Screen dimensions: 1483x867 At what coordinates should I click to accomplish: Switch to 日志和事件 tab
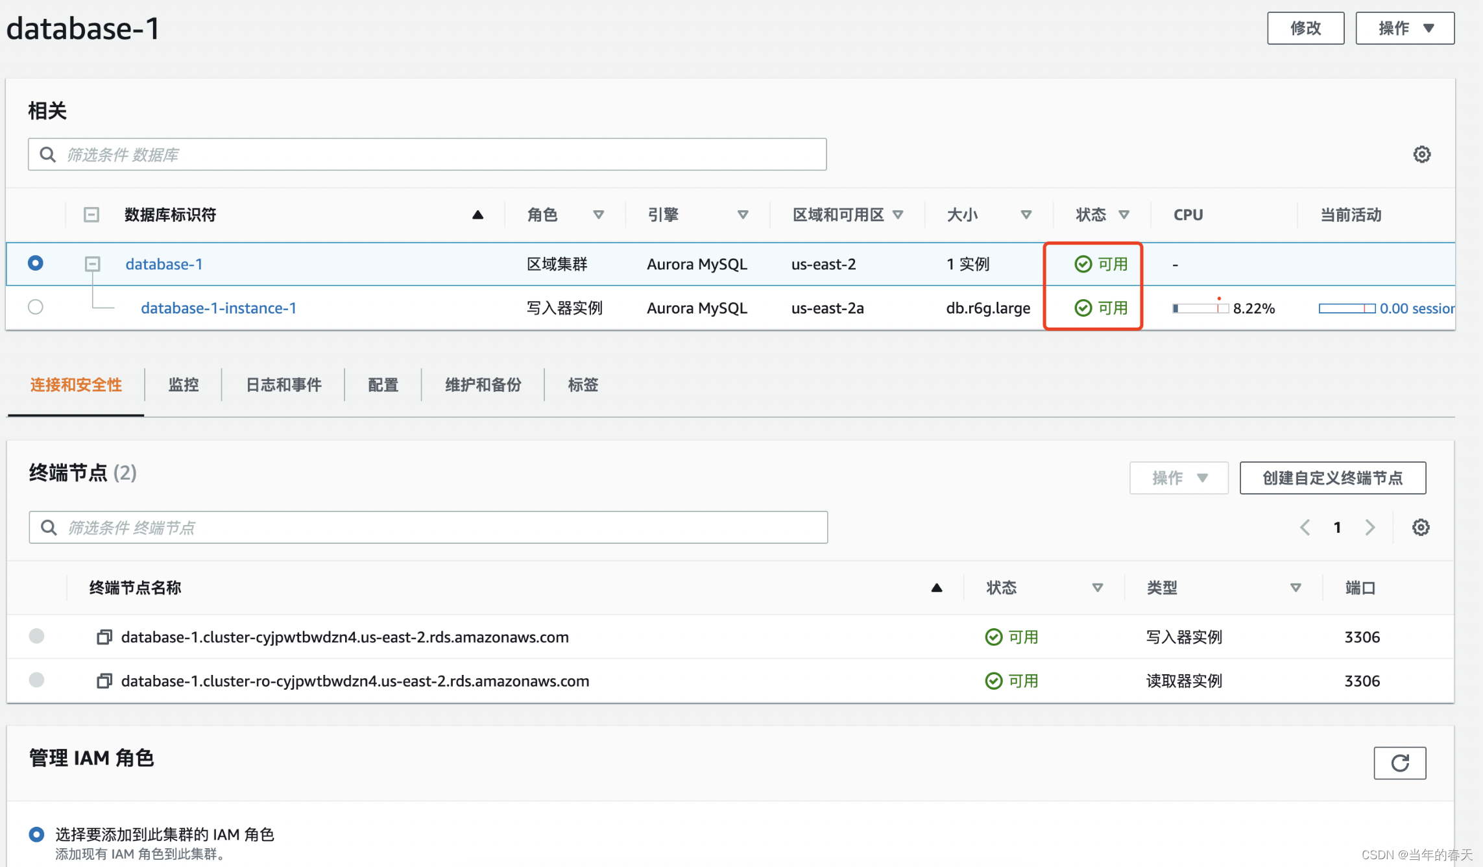[x=283, y=385]
